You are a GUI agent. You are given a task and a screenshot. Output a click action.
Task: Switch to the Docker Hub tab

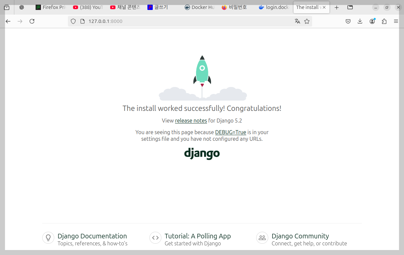pyautogui.click(x=200, y=7)
